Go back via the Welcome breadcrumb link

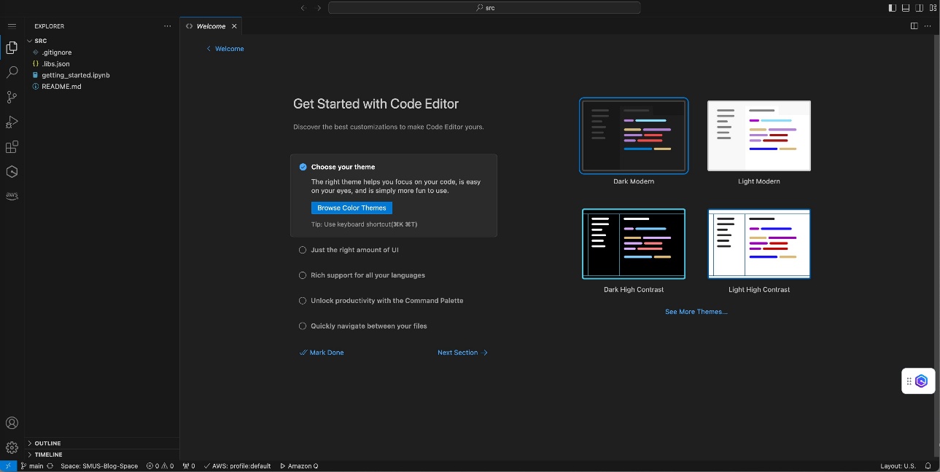tap(225, 49)
